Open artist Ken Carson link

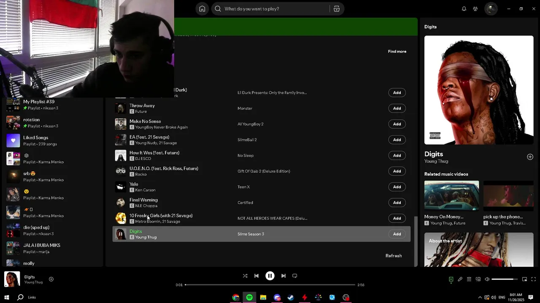coord(145,190)
